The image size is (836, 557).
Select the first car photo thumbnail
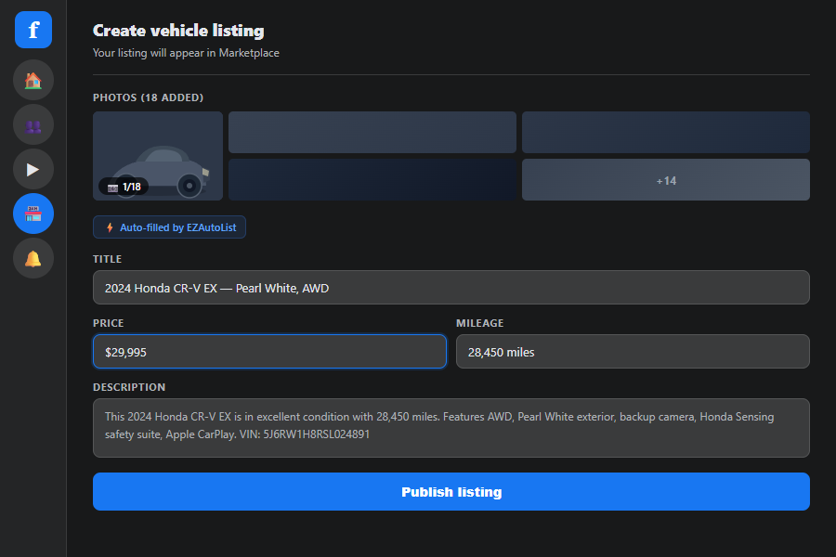click(x=157, y=156)
